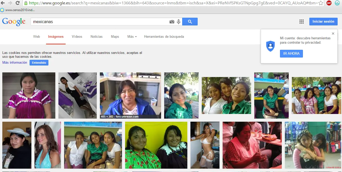Bookmark this page with the star icon
This screenshot has width=342, height=172.
(321, 3)
